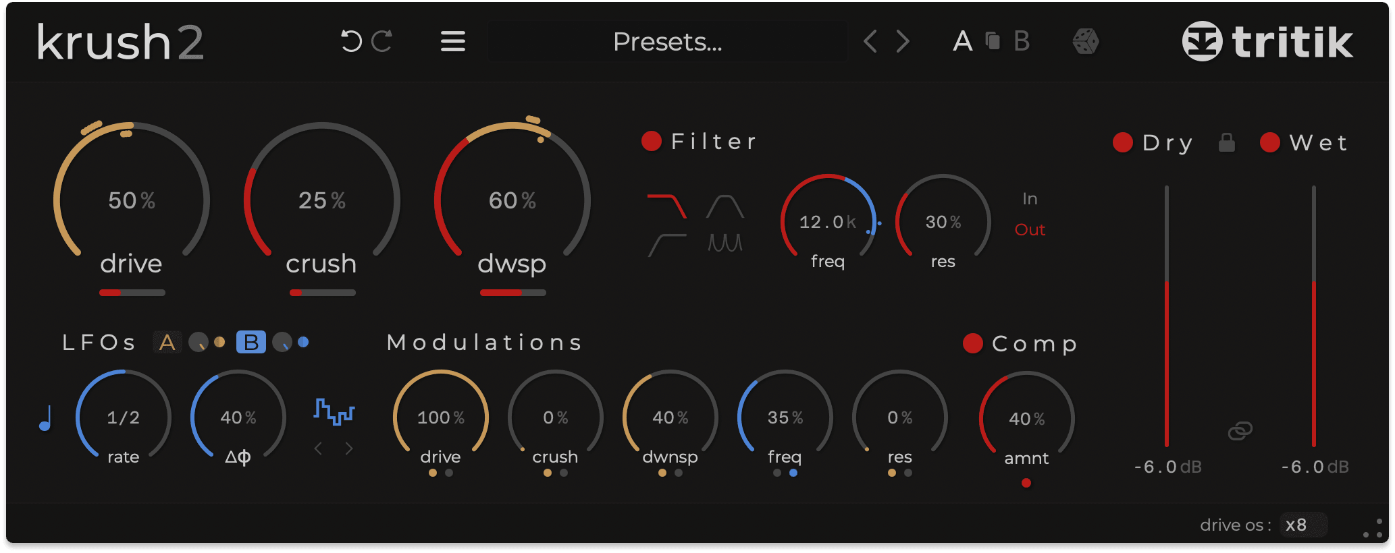The width and height of the screenshot is (1395, 553).
Task: Open the hamburger menu
Action: pyautogui.click(x=452, y=42)
